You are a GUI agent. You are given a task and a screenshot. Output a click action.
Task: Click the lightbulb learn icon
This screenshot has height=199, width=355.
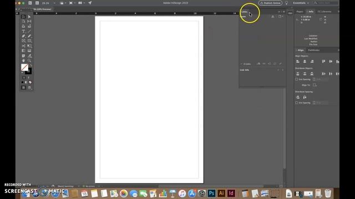pyautogui.click(x=287, y=3)
